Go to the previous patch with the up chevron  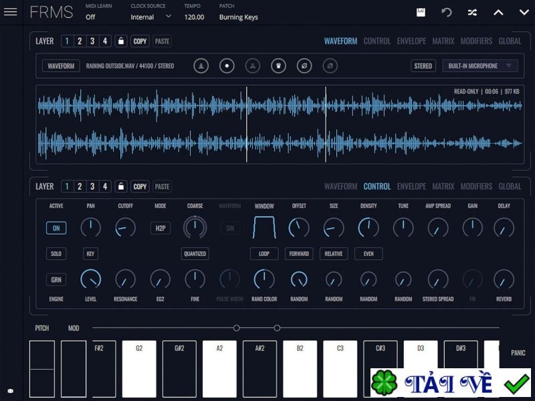point(498,13)
